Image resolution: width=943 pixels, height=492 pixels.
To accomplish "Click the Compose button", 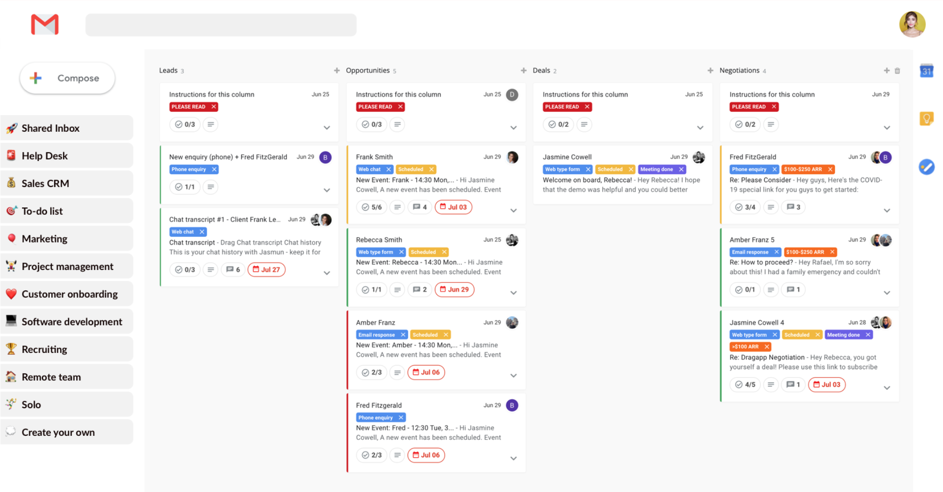I will (67, 78).
